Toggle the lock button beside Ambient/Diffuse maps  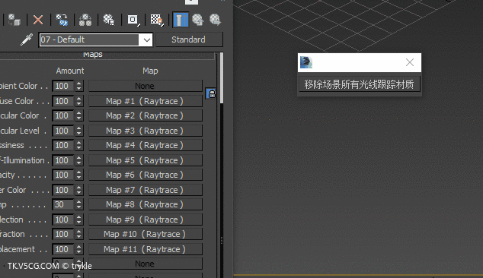click(211, 93)
